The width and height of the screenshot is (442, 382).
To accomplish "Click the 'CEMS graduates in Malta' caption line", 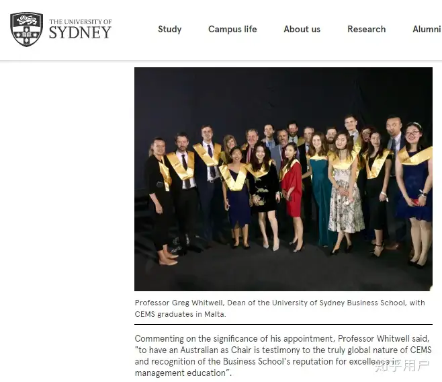I will (x=181, y=314).
